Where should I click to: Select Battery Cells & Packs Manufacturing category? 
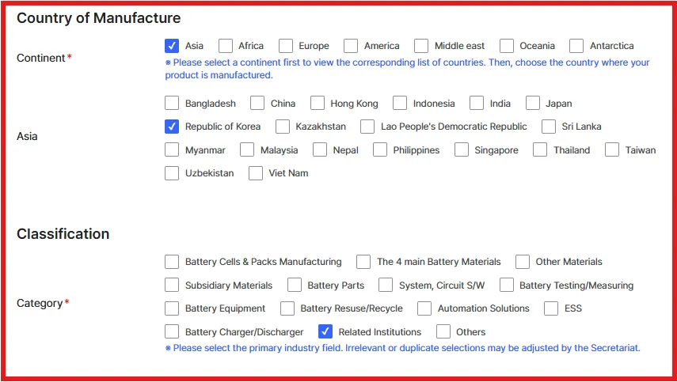(172, 262)
